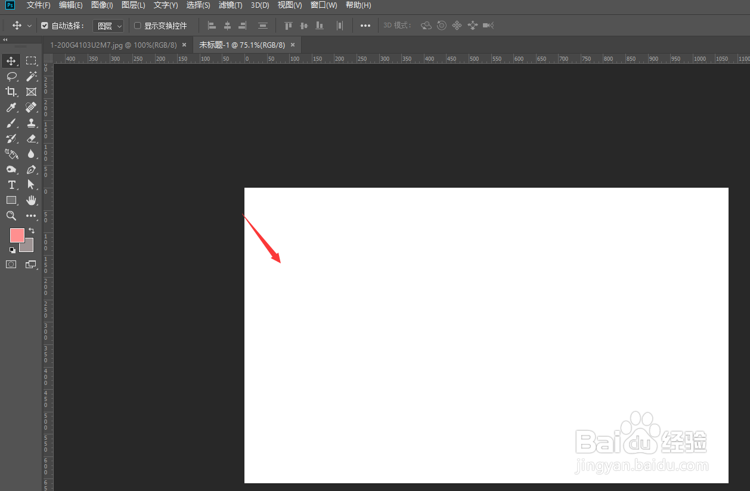Select the Blur tool (water drop)
Screen dimensions: 750x491
point(31,154)
